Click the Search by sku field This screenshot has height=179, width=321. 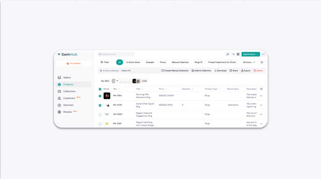[116, 54]
